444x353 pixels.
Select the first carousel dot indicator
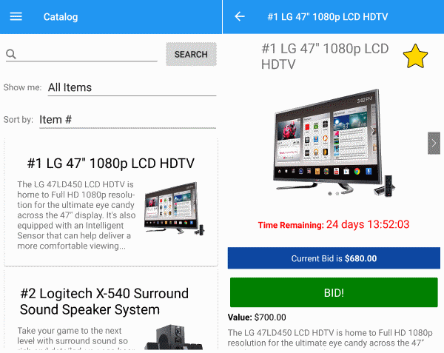pyautogui.click(x=330, y=194)
